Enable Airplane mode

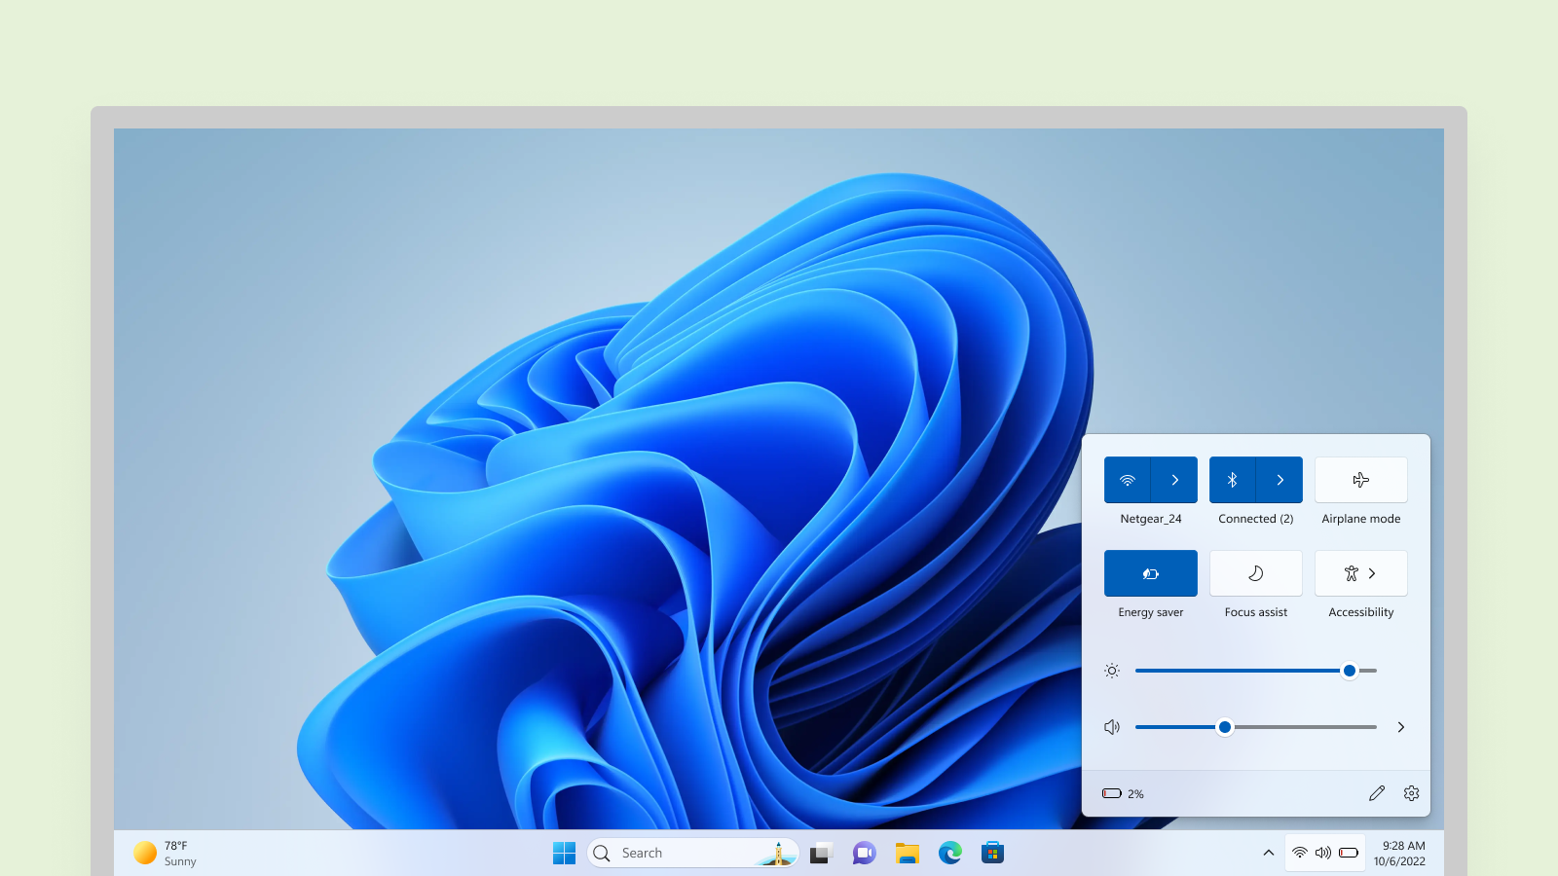[1360, 480]
